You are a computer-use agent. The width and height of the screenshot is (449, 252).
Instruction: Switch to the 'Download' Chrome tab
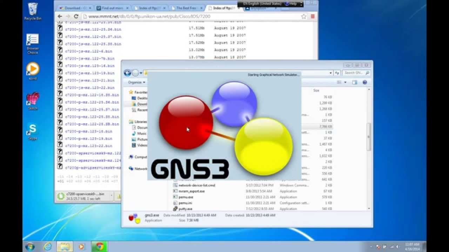click(x=74, y=8)
